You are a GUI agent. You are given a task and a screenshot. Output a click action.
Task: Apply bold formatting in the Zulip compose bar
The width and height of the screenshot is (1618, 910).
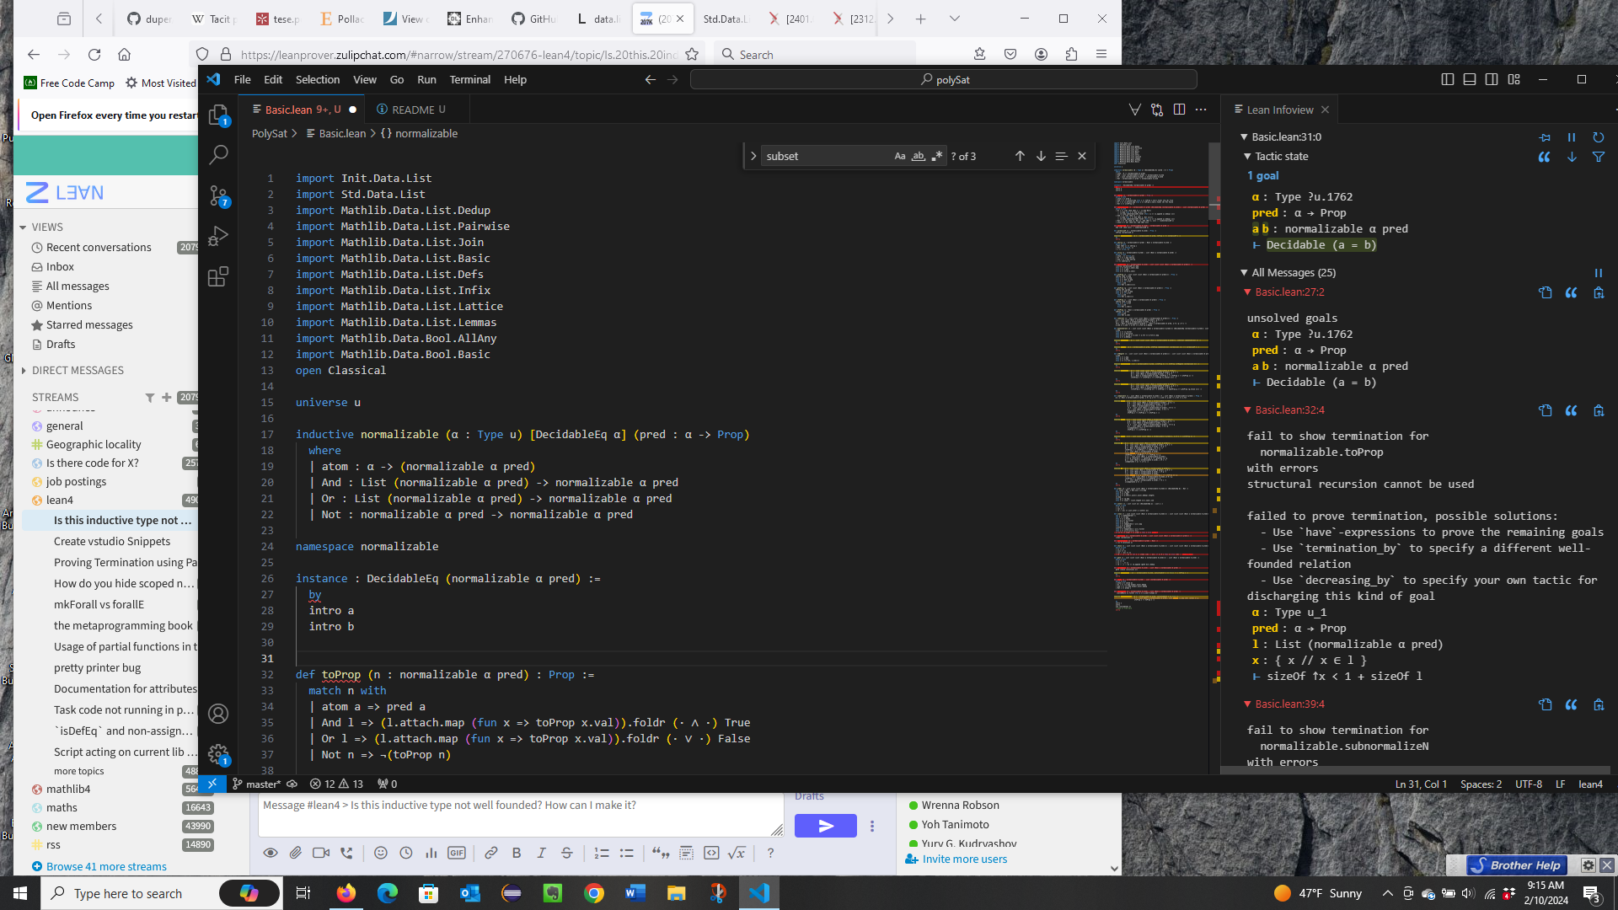point(517,854)
